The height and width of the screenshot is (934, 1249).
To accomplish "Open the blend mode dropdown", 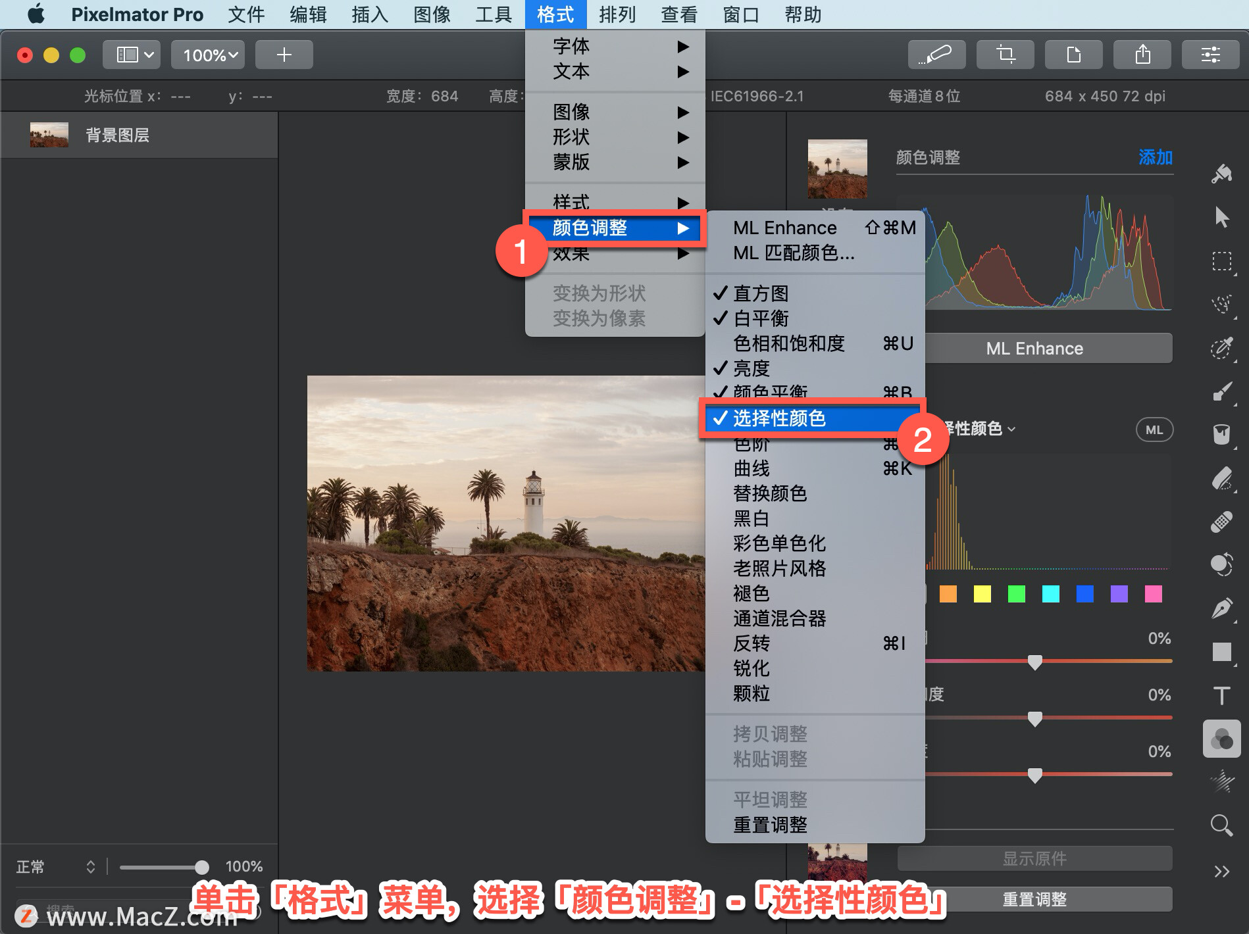I will [55, 867].
